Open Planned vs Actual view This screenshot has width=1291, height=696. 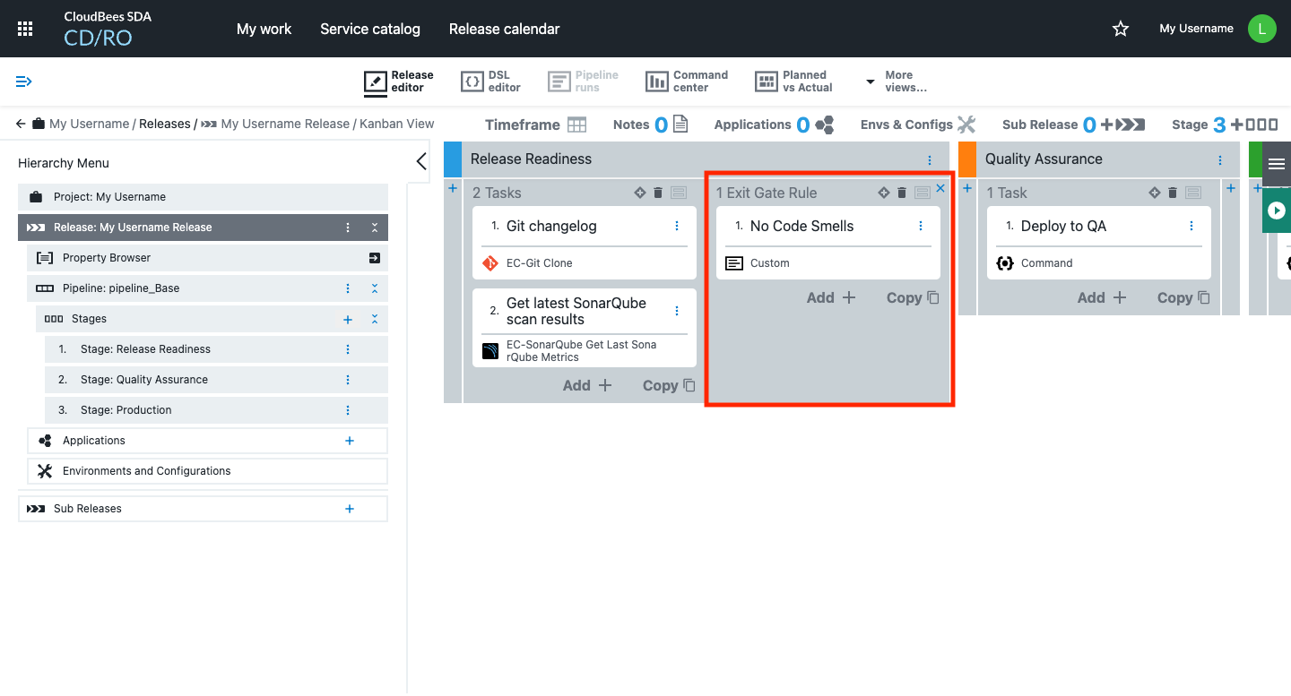[x=793, y=82]
